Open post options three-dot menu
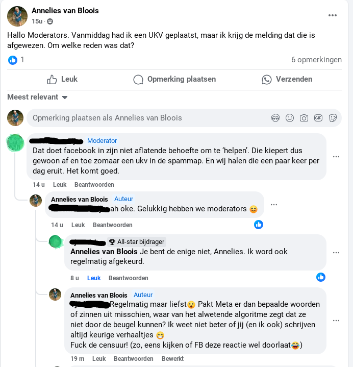Viewport: 353px width, 367px height. [333, 15]
